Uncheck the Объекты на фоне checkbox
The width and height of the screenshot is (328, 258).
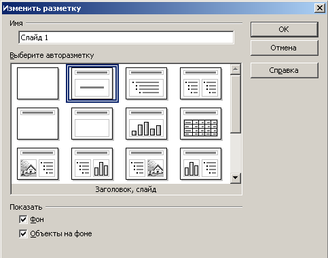pyautogui.click(x=23, y=233)
